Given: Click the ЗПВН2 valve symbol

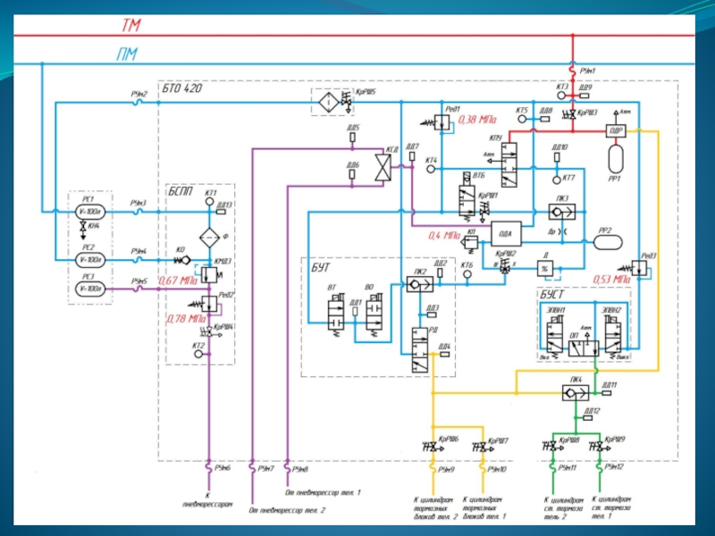Looking at the screenshot, I should point(613,336).
